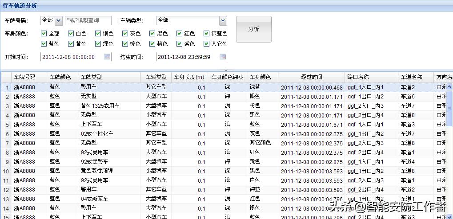Uncheck the 棕色 color checkbox

125,43
